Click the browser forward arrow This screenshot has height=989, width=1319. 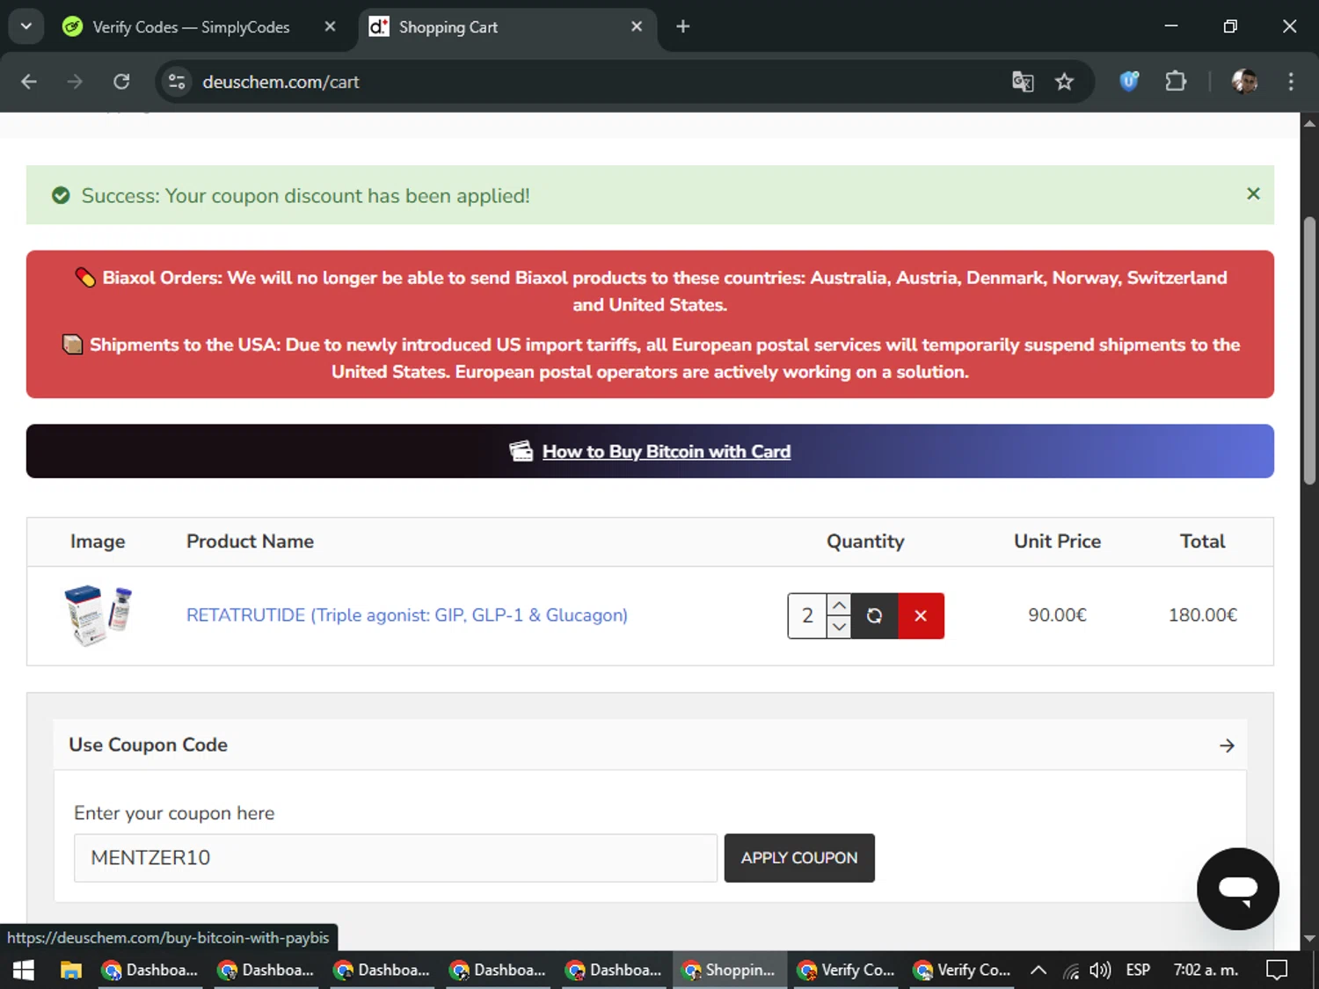[75, 82]
